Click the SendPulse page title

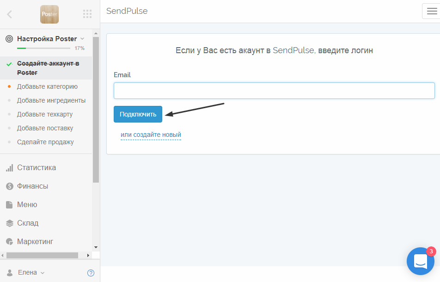click(x=127, y=11)
